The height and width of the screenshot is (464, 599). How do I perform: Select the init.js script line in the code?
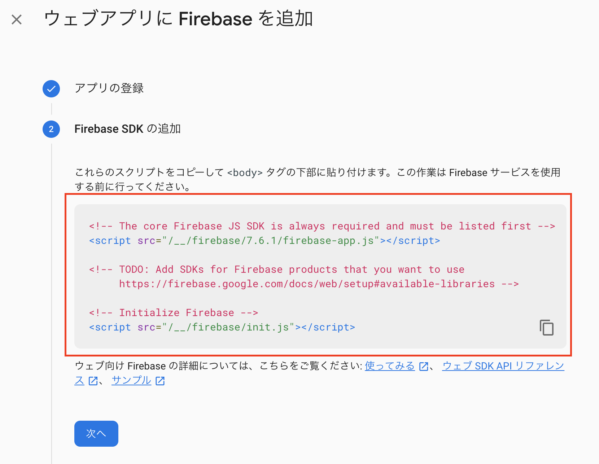[222, 327]
